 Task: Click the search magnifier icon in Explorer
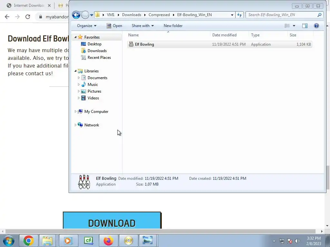coord(319,15)
